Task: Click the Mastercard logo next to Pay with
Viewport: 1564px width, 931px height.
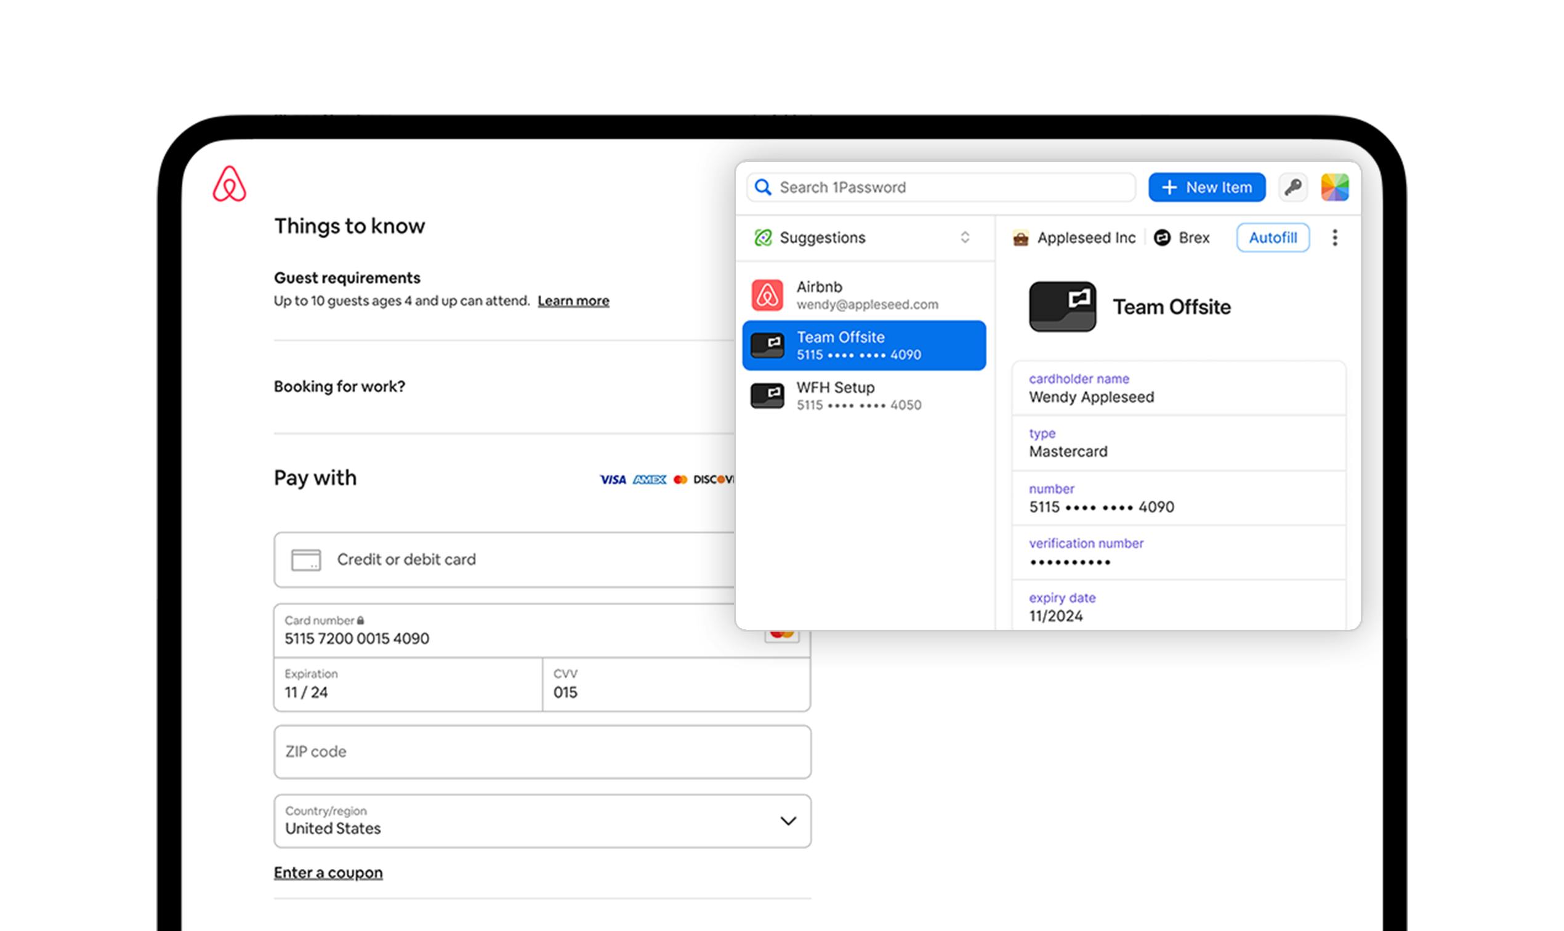Action: [x=680, y=480]
